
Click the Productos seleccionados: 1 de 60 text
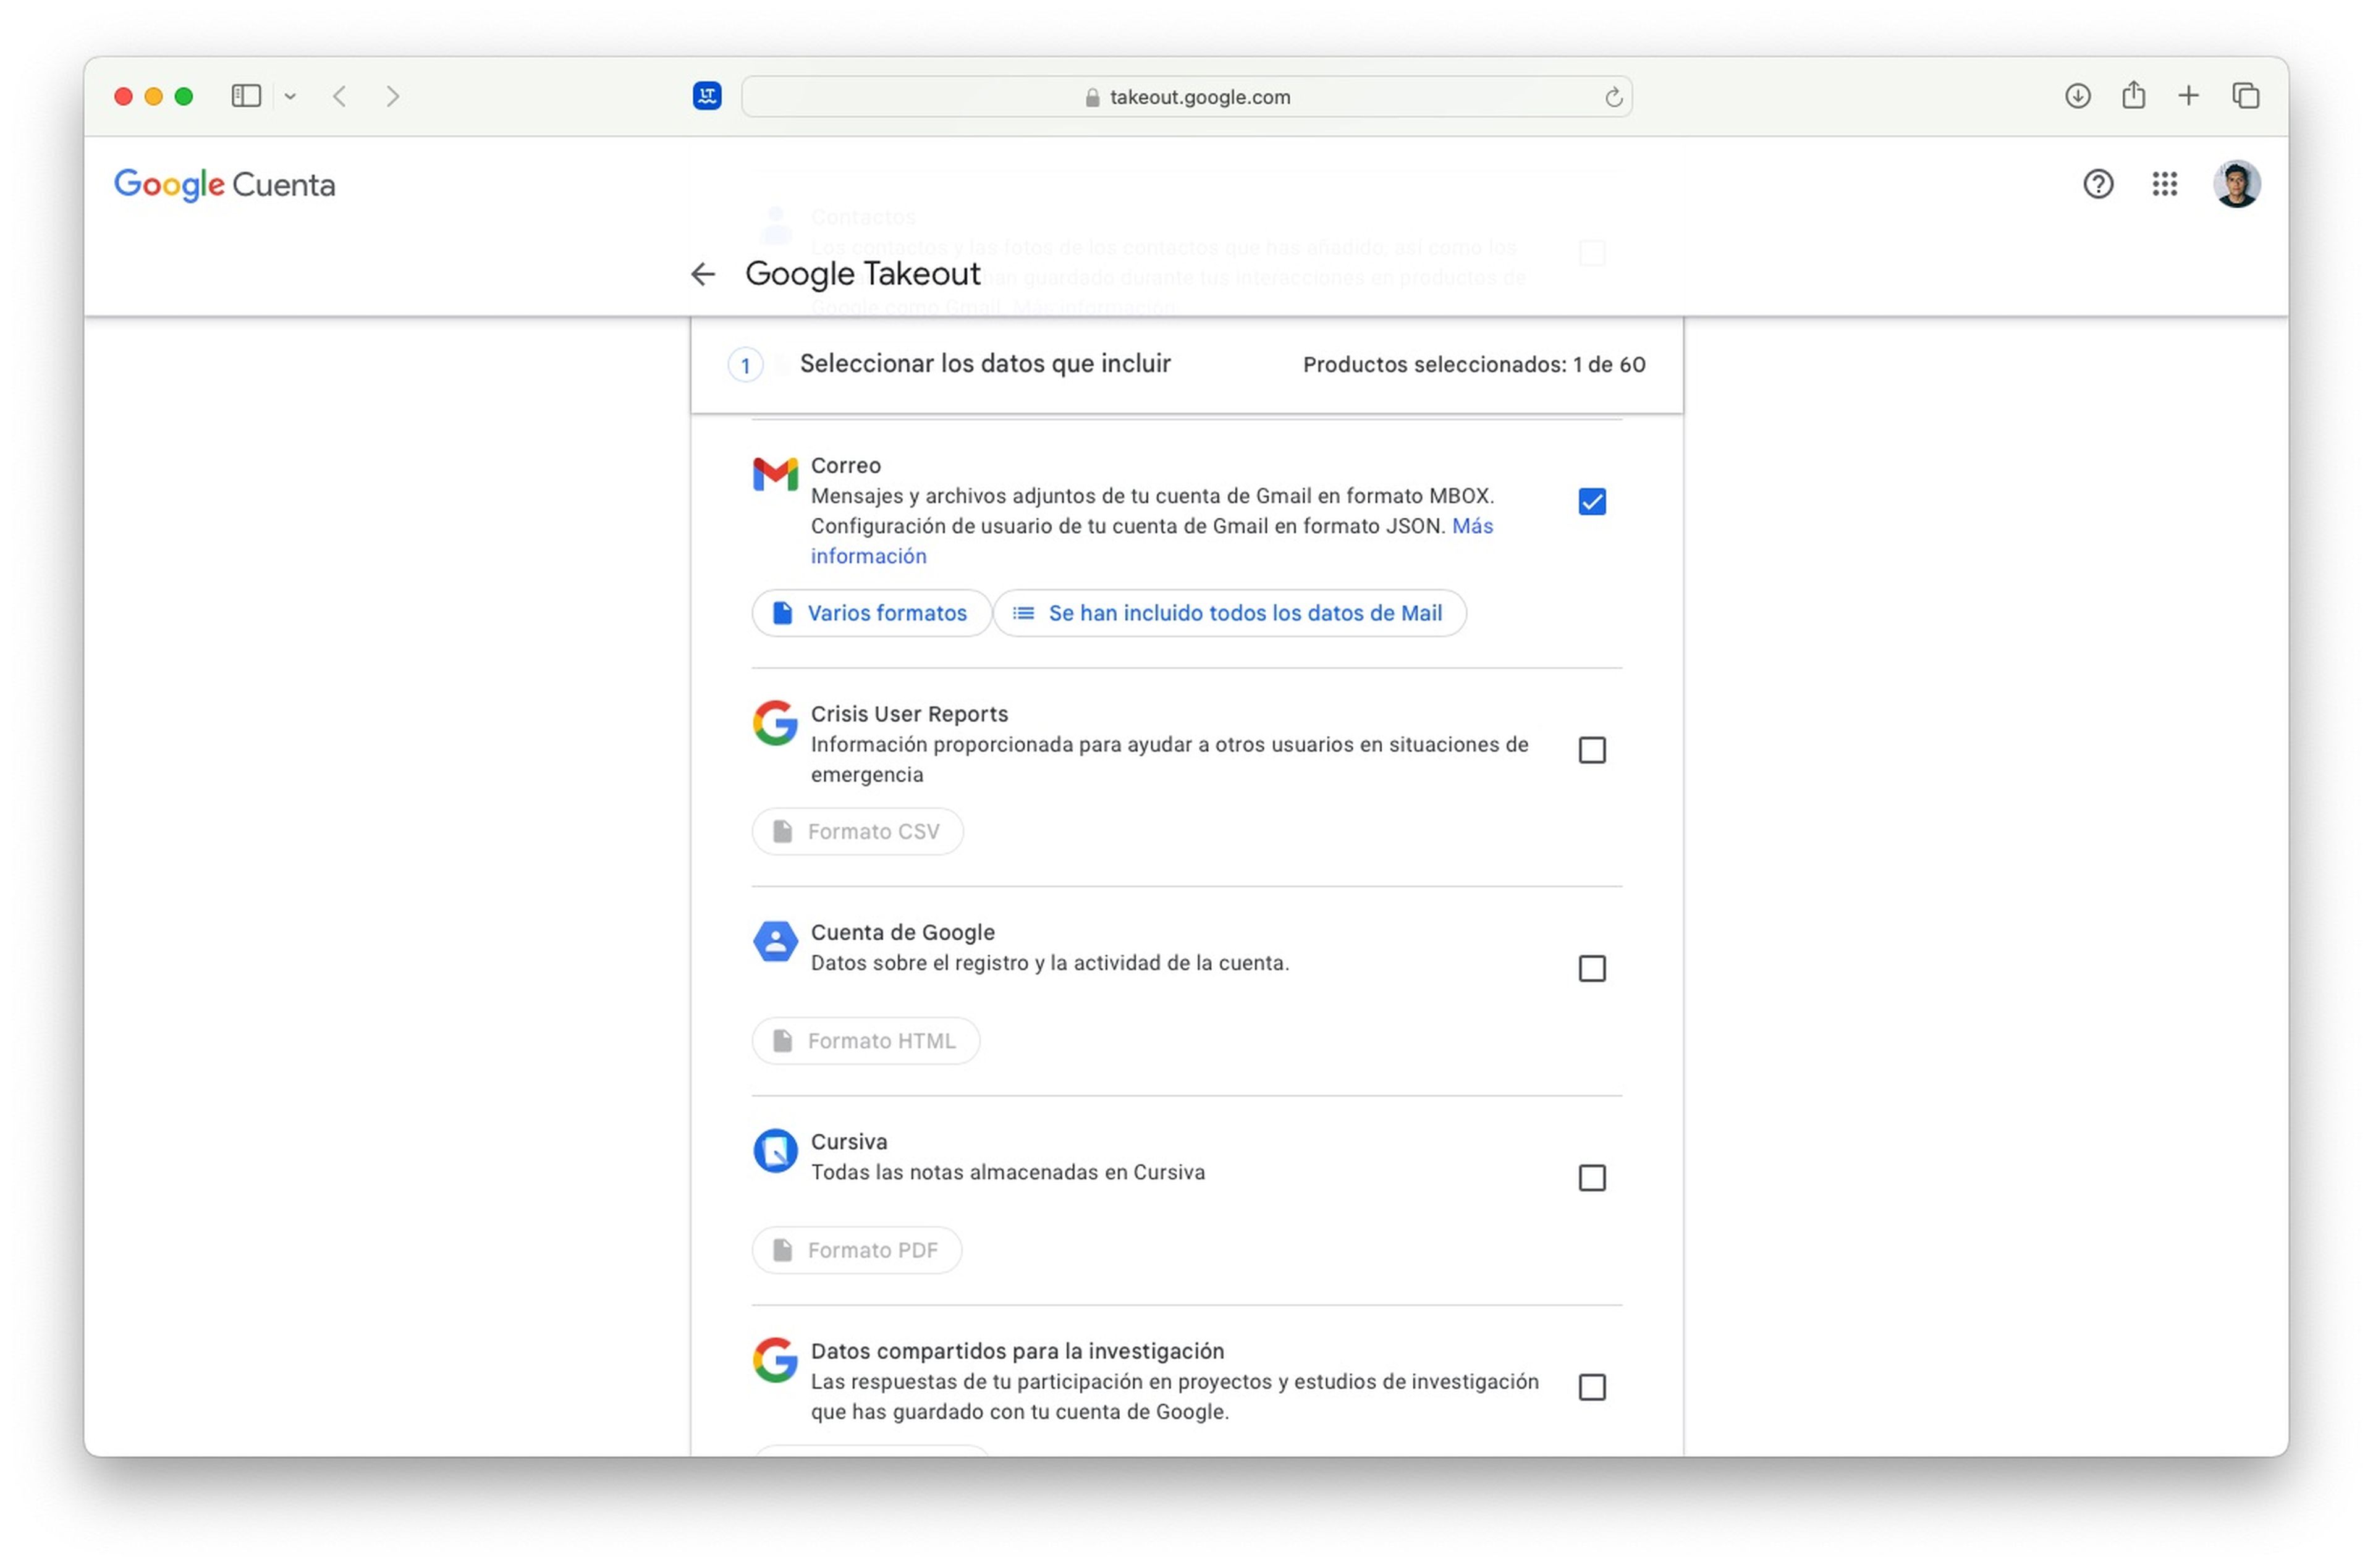click(x=1473, y=365)
